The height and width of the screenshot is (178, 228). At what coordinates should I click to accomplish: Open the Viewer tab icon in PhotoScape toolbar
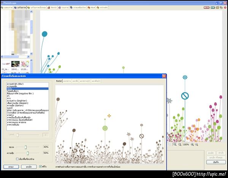[2, 8]
